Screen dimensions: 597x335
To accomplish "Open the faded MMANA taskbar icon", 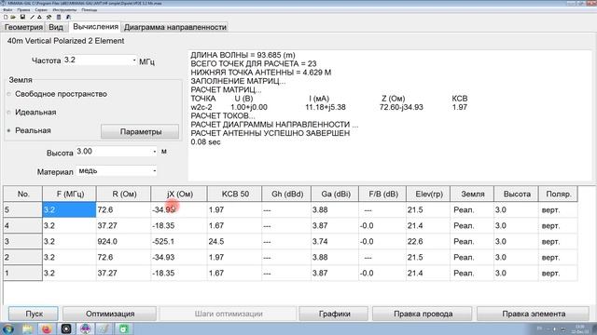I will pos(104,328).
